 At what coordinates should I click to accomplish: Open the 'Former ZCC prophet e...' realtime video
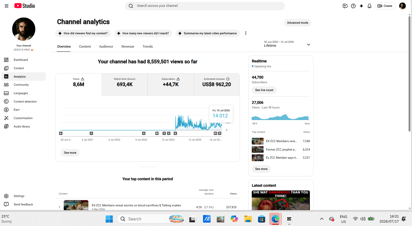(281, 150)
